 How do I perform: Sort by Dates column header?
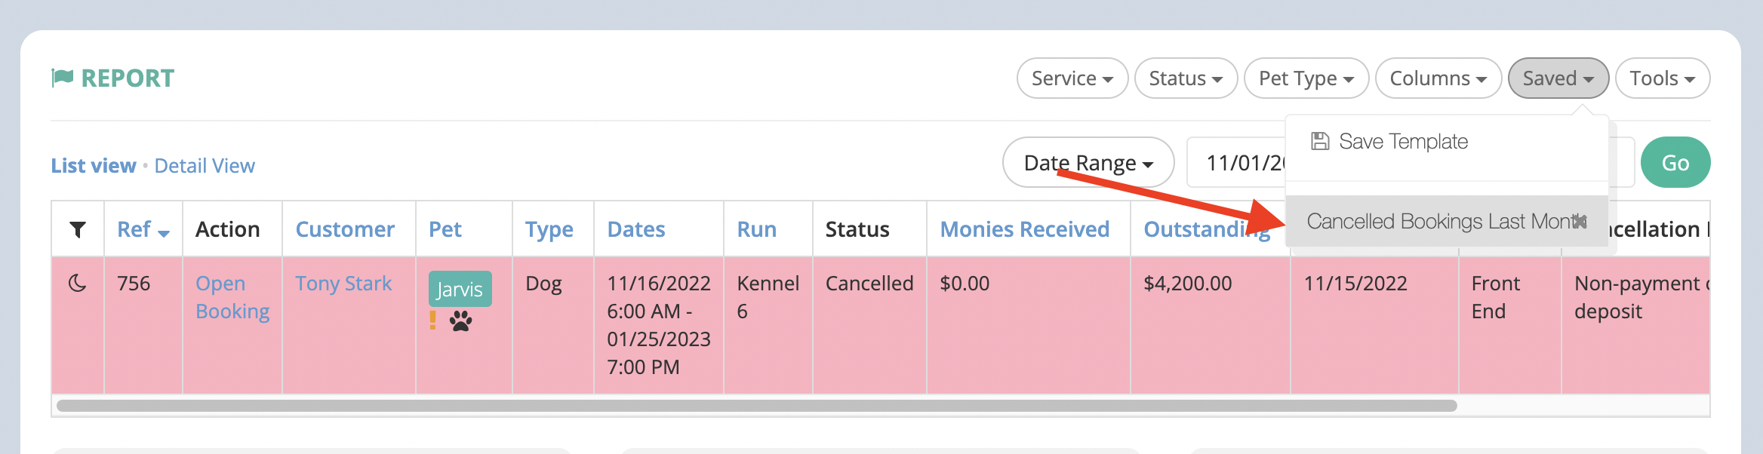(x=636, y=229)
